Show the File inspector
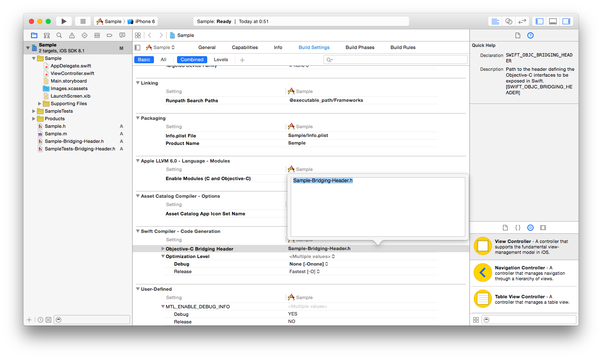The height and width of the screenshot is (359, 602). 518,36
